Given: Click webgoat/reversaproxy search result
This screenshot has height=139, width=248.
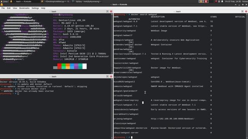Looking at the screenshot, I should click(126, 100).
